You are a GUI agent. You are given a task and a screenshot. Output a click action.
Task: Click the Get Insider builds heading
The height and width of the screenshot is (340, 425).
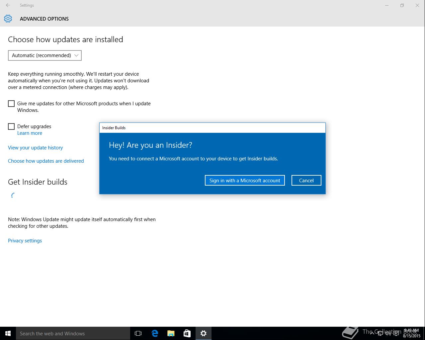click(38, 182)
